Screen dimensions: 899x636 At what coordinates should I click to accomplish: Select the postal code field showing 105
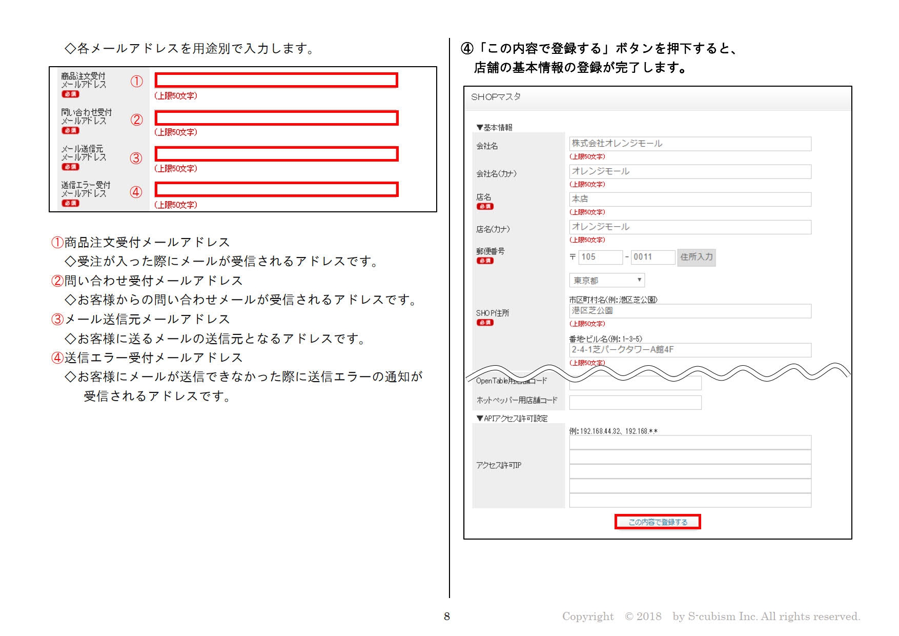(600, 257)
